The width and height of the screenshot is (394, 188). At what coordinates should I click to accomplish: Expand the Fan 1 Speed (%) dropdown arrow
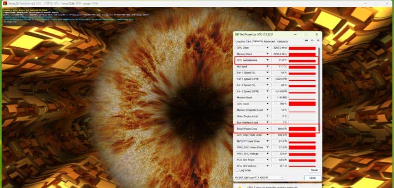pyautogui.click(x=268, y=73)
